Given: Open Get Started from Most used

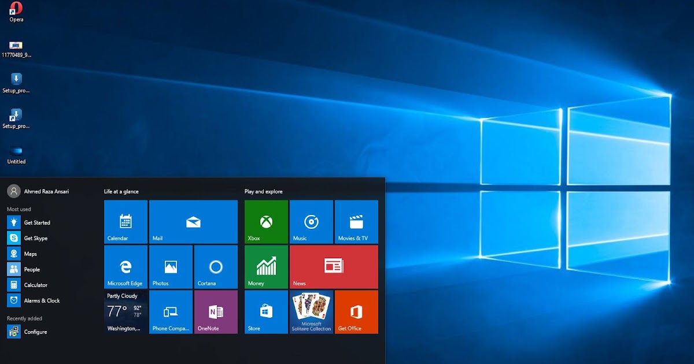Looking at the screenshot, I should pos(29,222).
